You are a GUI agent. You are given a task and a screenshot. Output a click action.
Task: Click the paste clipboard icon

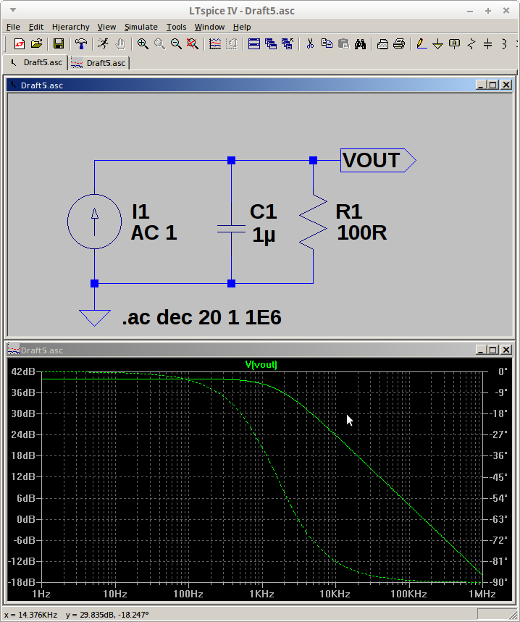[343, 43]
